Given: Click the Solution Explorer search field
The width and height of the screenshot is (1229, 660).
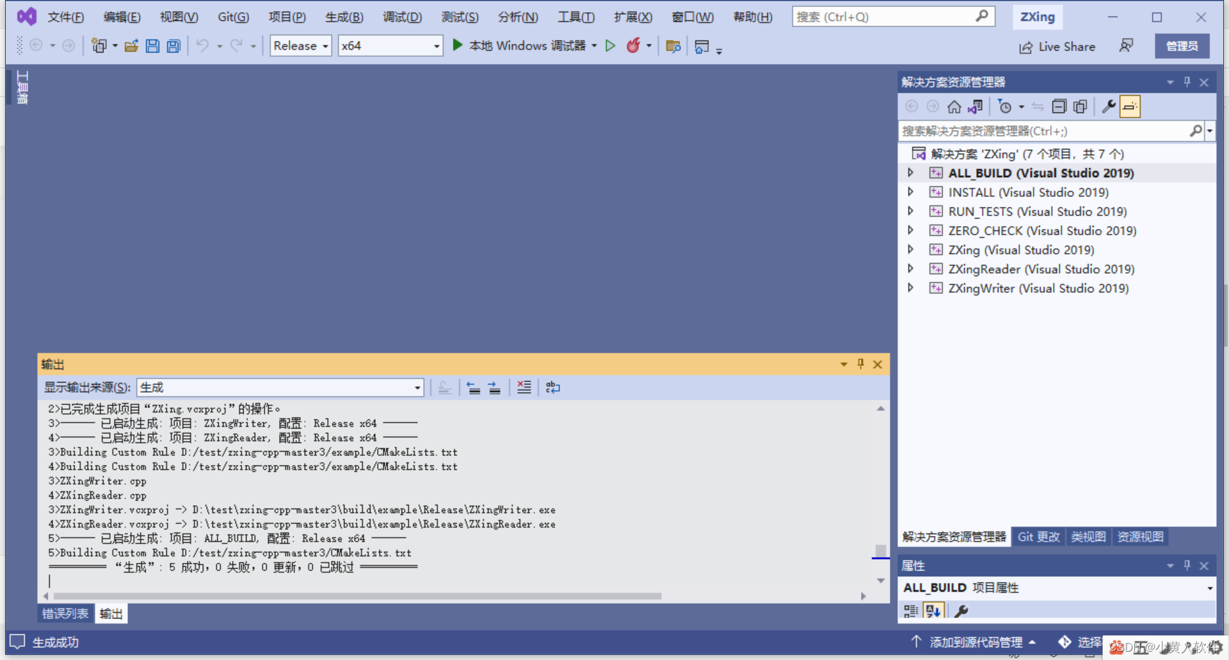Looking at the screenshot, I should [1043, 131].
